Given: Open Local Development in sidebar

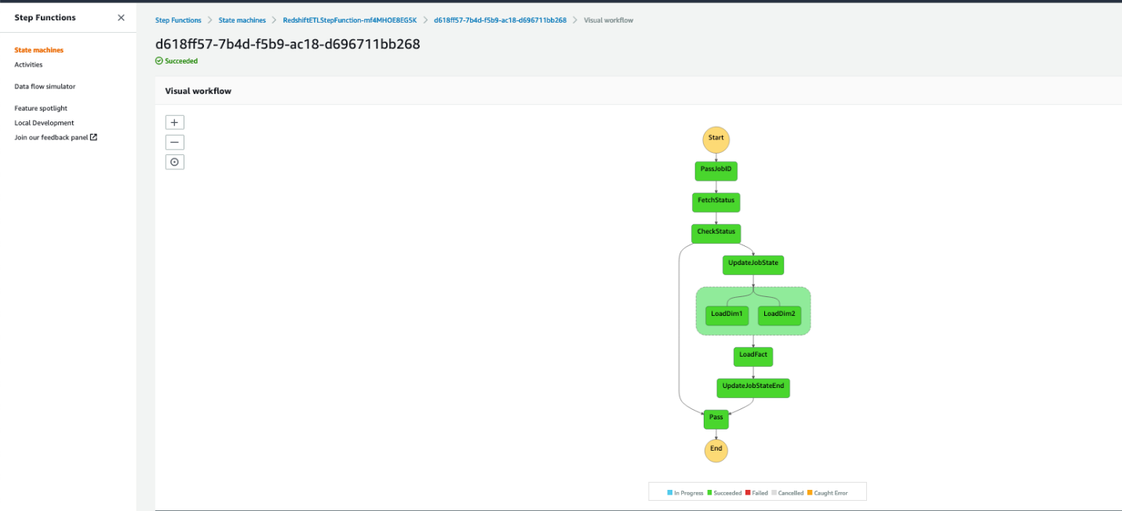Looking at the screenshot, I should (x=44, y=123).
